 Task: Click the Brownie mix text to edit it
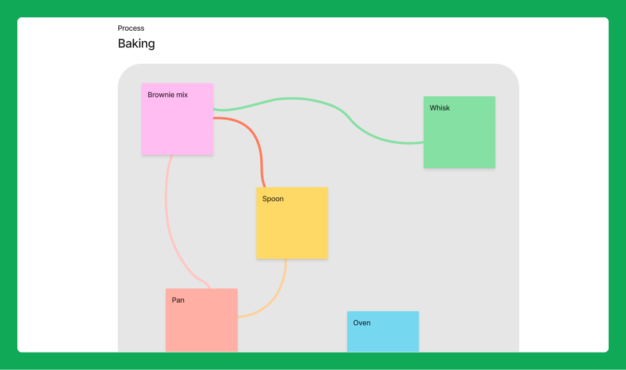pos(166,95)
